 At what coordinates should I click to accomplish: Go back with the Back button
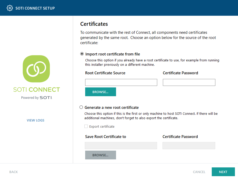(14, 172)
